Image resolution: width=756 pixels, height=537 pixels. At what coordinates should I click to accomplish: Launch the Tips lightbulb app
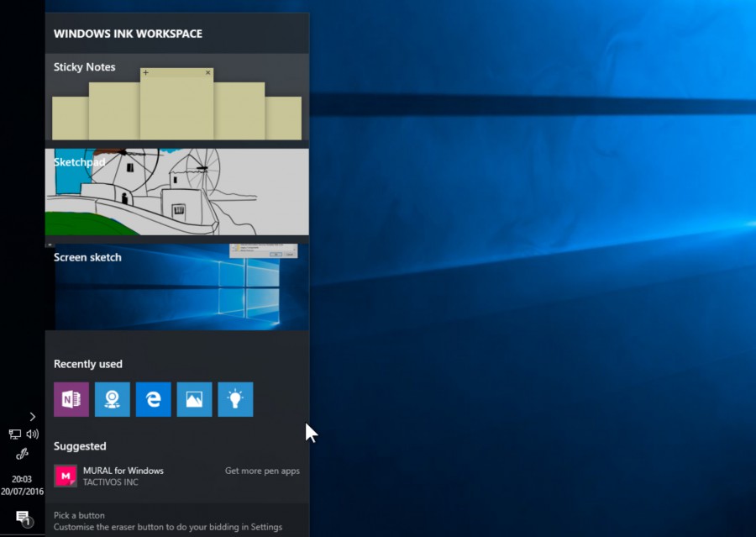(x=235, y=399)
